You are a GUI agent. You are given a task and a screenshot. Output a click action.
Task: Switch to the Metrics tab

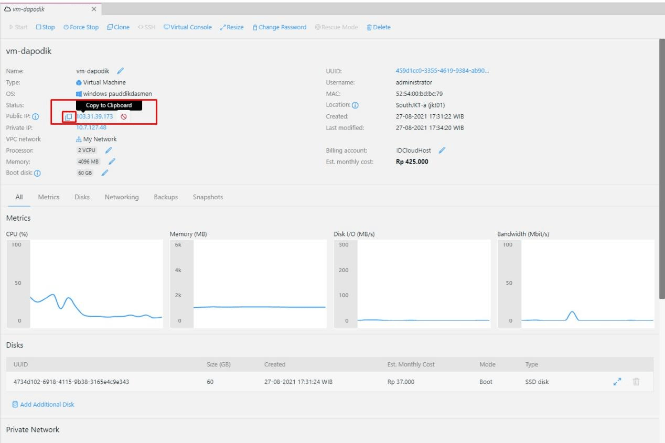(x=48, y=197)
